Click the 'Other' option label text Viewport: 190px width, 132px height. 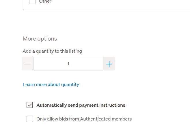45,1
